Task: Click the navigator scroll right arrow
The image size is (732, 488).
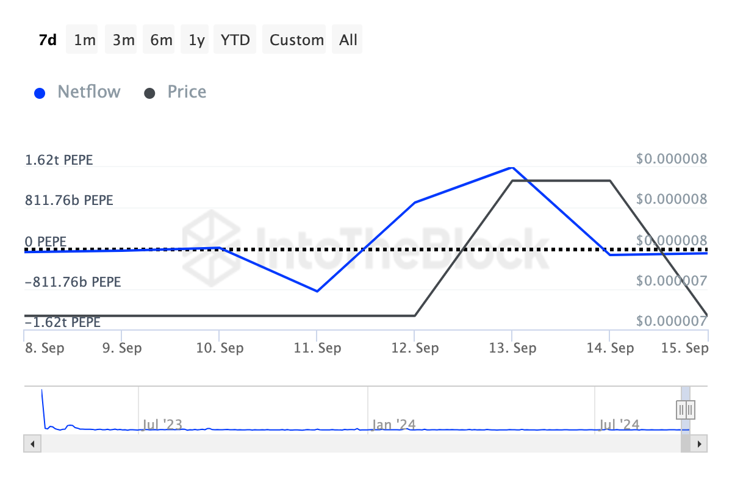Action: pos(700,443)
